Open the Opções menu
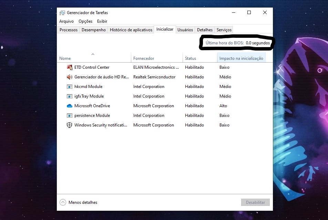Screen dimensions: 328x220 85,21
